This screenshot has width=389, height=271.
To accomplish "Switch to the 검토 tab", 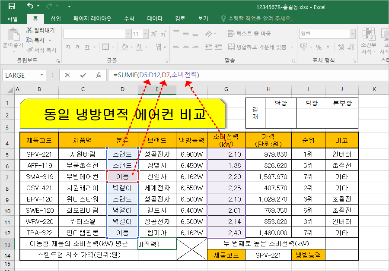I will [180, 19].
